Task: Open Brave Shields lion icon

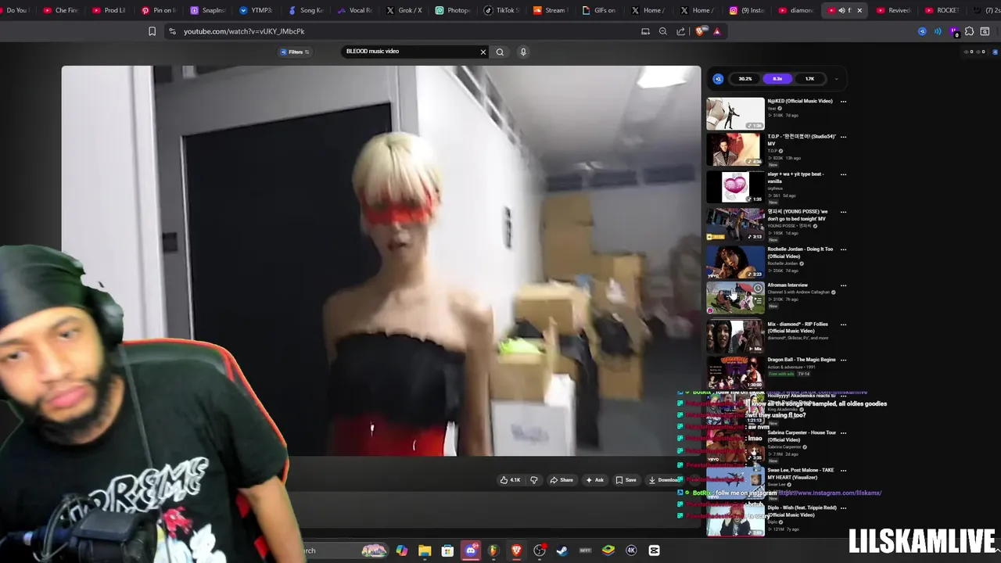Action: coord(700,31)
